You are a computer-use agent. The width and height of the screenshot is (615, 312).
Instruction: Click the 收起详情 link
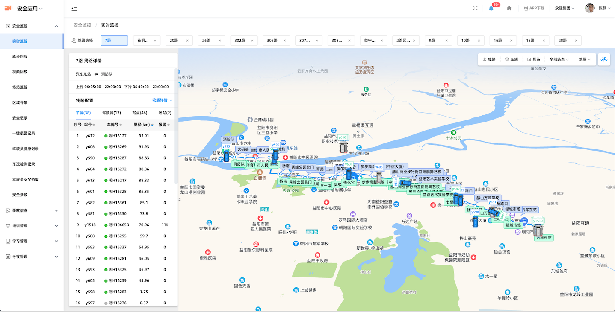click(163, 100)
